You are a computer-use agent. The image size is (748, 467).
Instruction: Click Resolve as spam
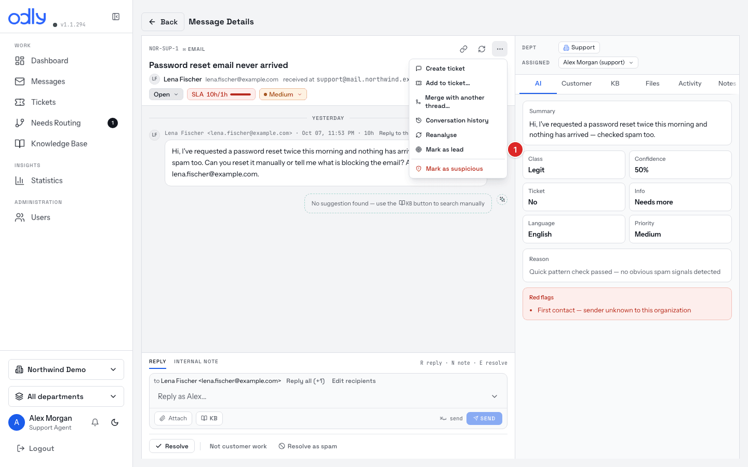point(308,446)
